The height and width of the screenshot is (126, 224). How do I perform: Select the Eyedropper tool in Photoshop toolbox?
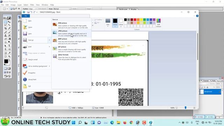click(x=9, y=53)
